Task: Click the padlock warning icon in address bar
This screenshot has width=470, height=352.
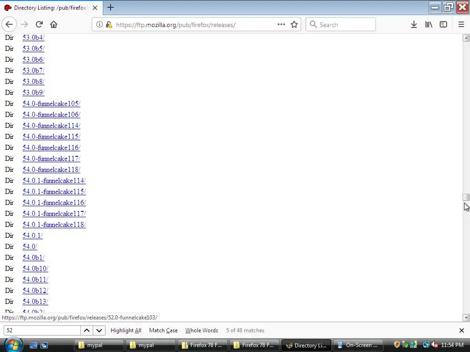Action: point(109,25)
